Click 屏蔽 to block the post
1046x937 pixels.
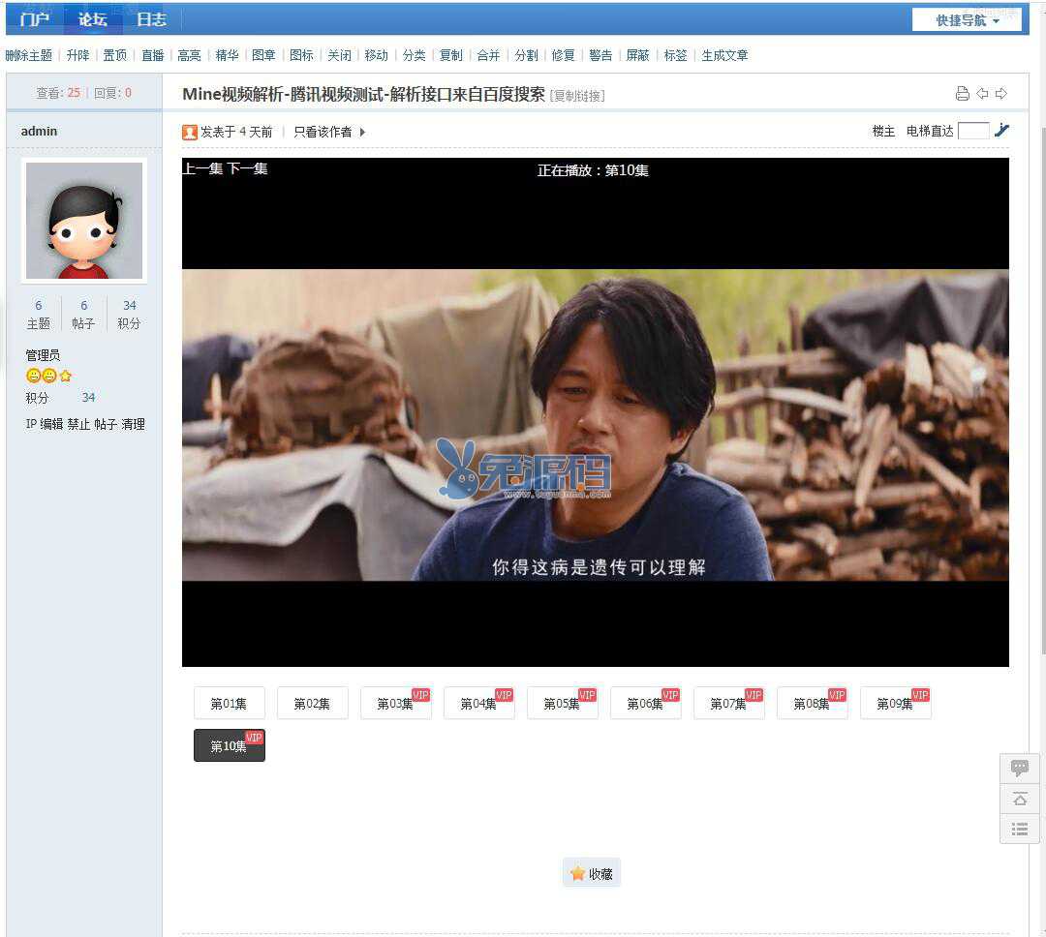[x=637, y=55]
